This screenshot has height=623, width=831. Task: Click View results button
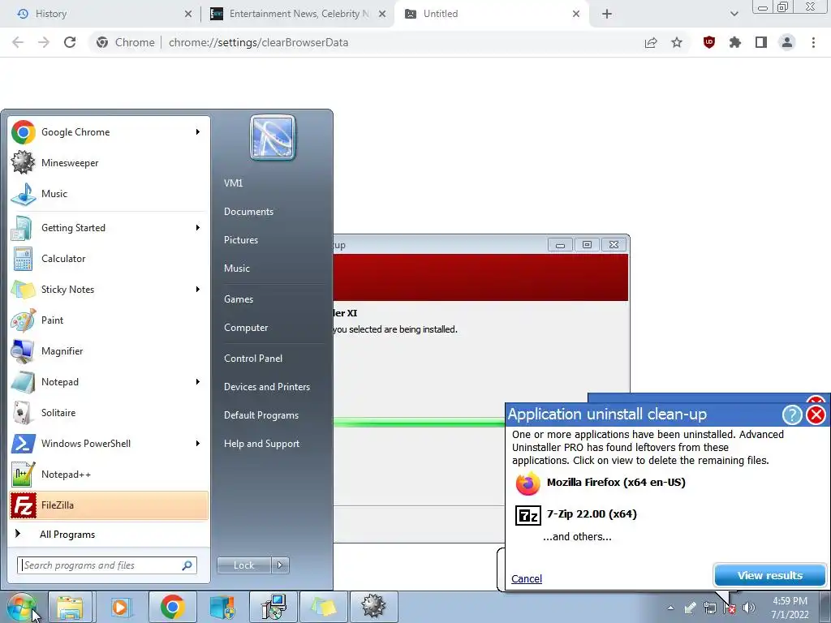769,575
